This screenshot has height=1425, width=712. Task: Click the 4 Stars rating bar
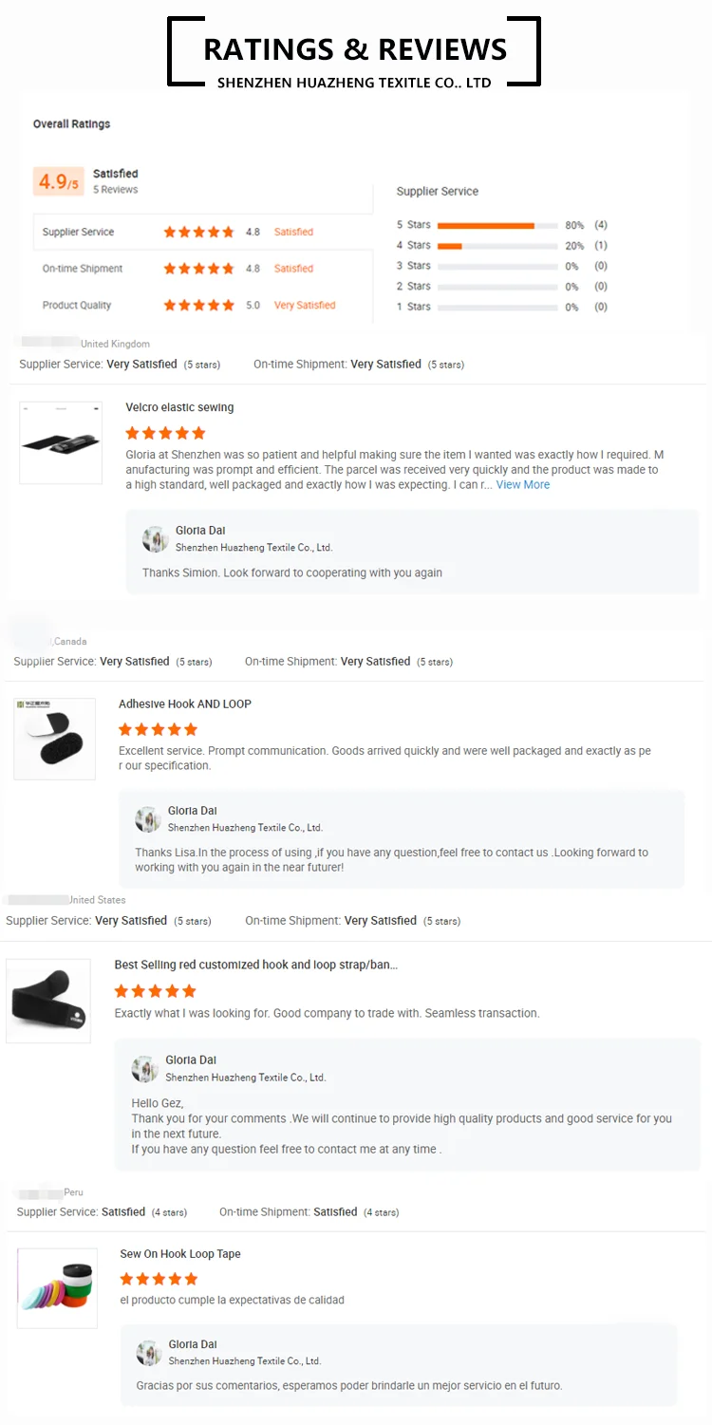tap(497, 246)
